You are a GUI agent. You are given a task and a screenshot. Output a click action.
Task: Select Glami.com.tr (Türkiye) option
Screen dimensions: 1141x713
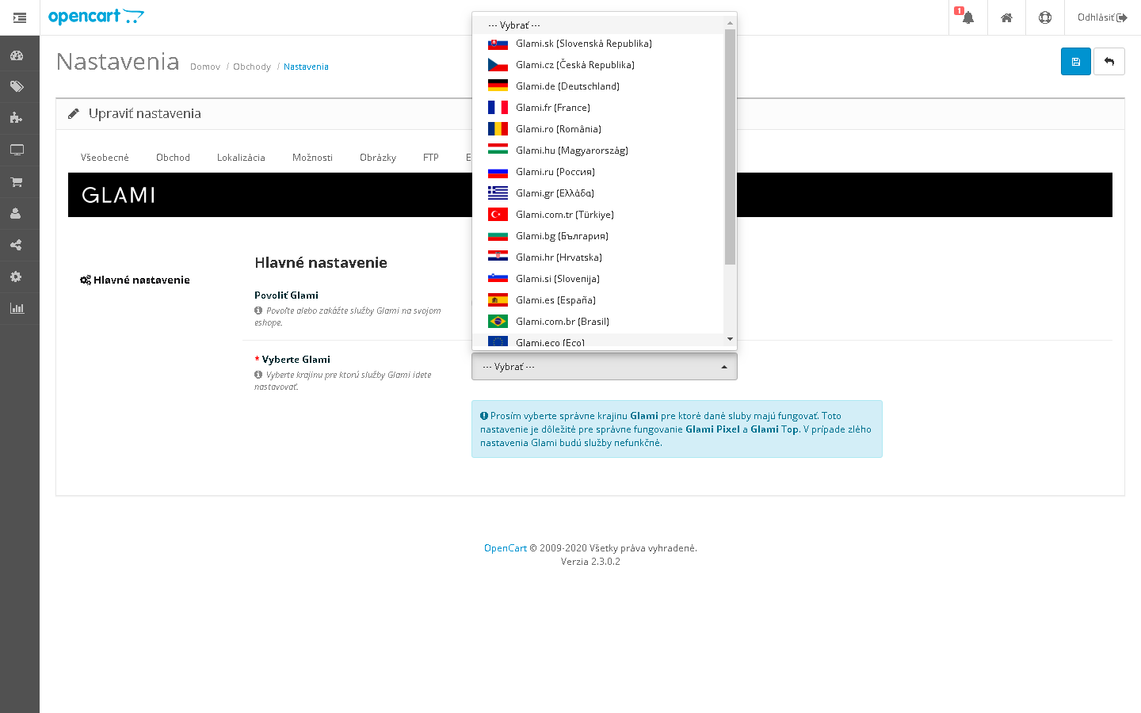[598, 215]
